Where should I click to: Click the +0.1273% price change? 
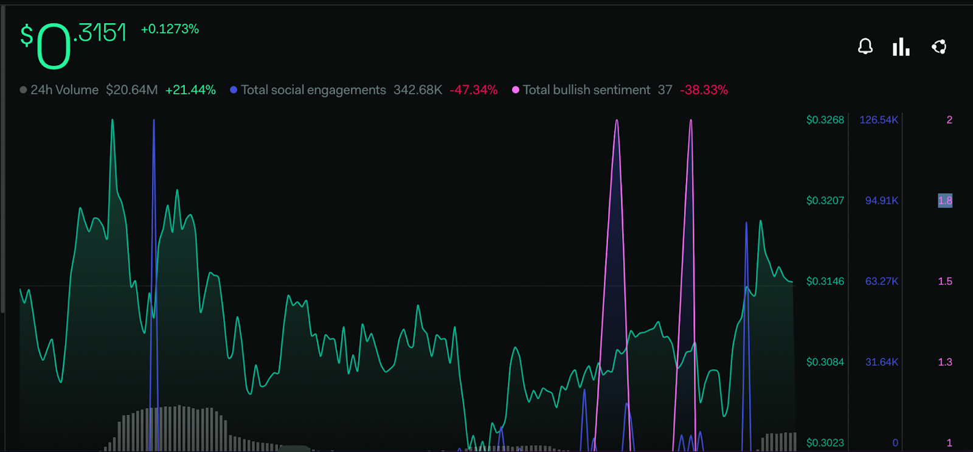click(170, 29)
